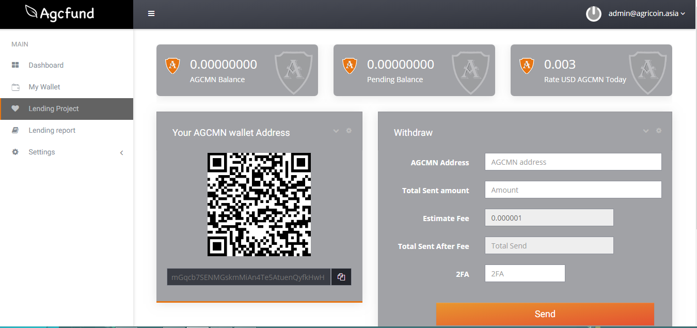Focus the Total Sent amount field

click(x=573, y=190)
